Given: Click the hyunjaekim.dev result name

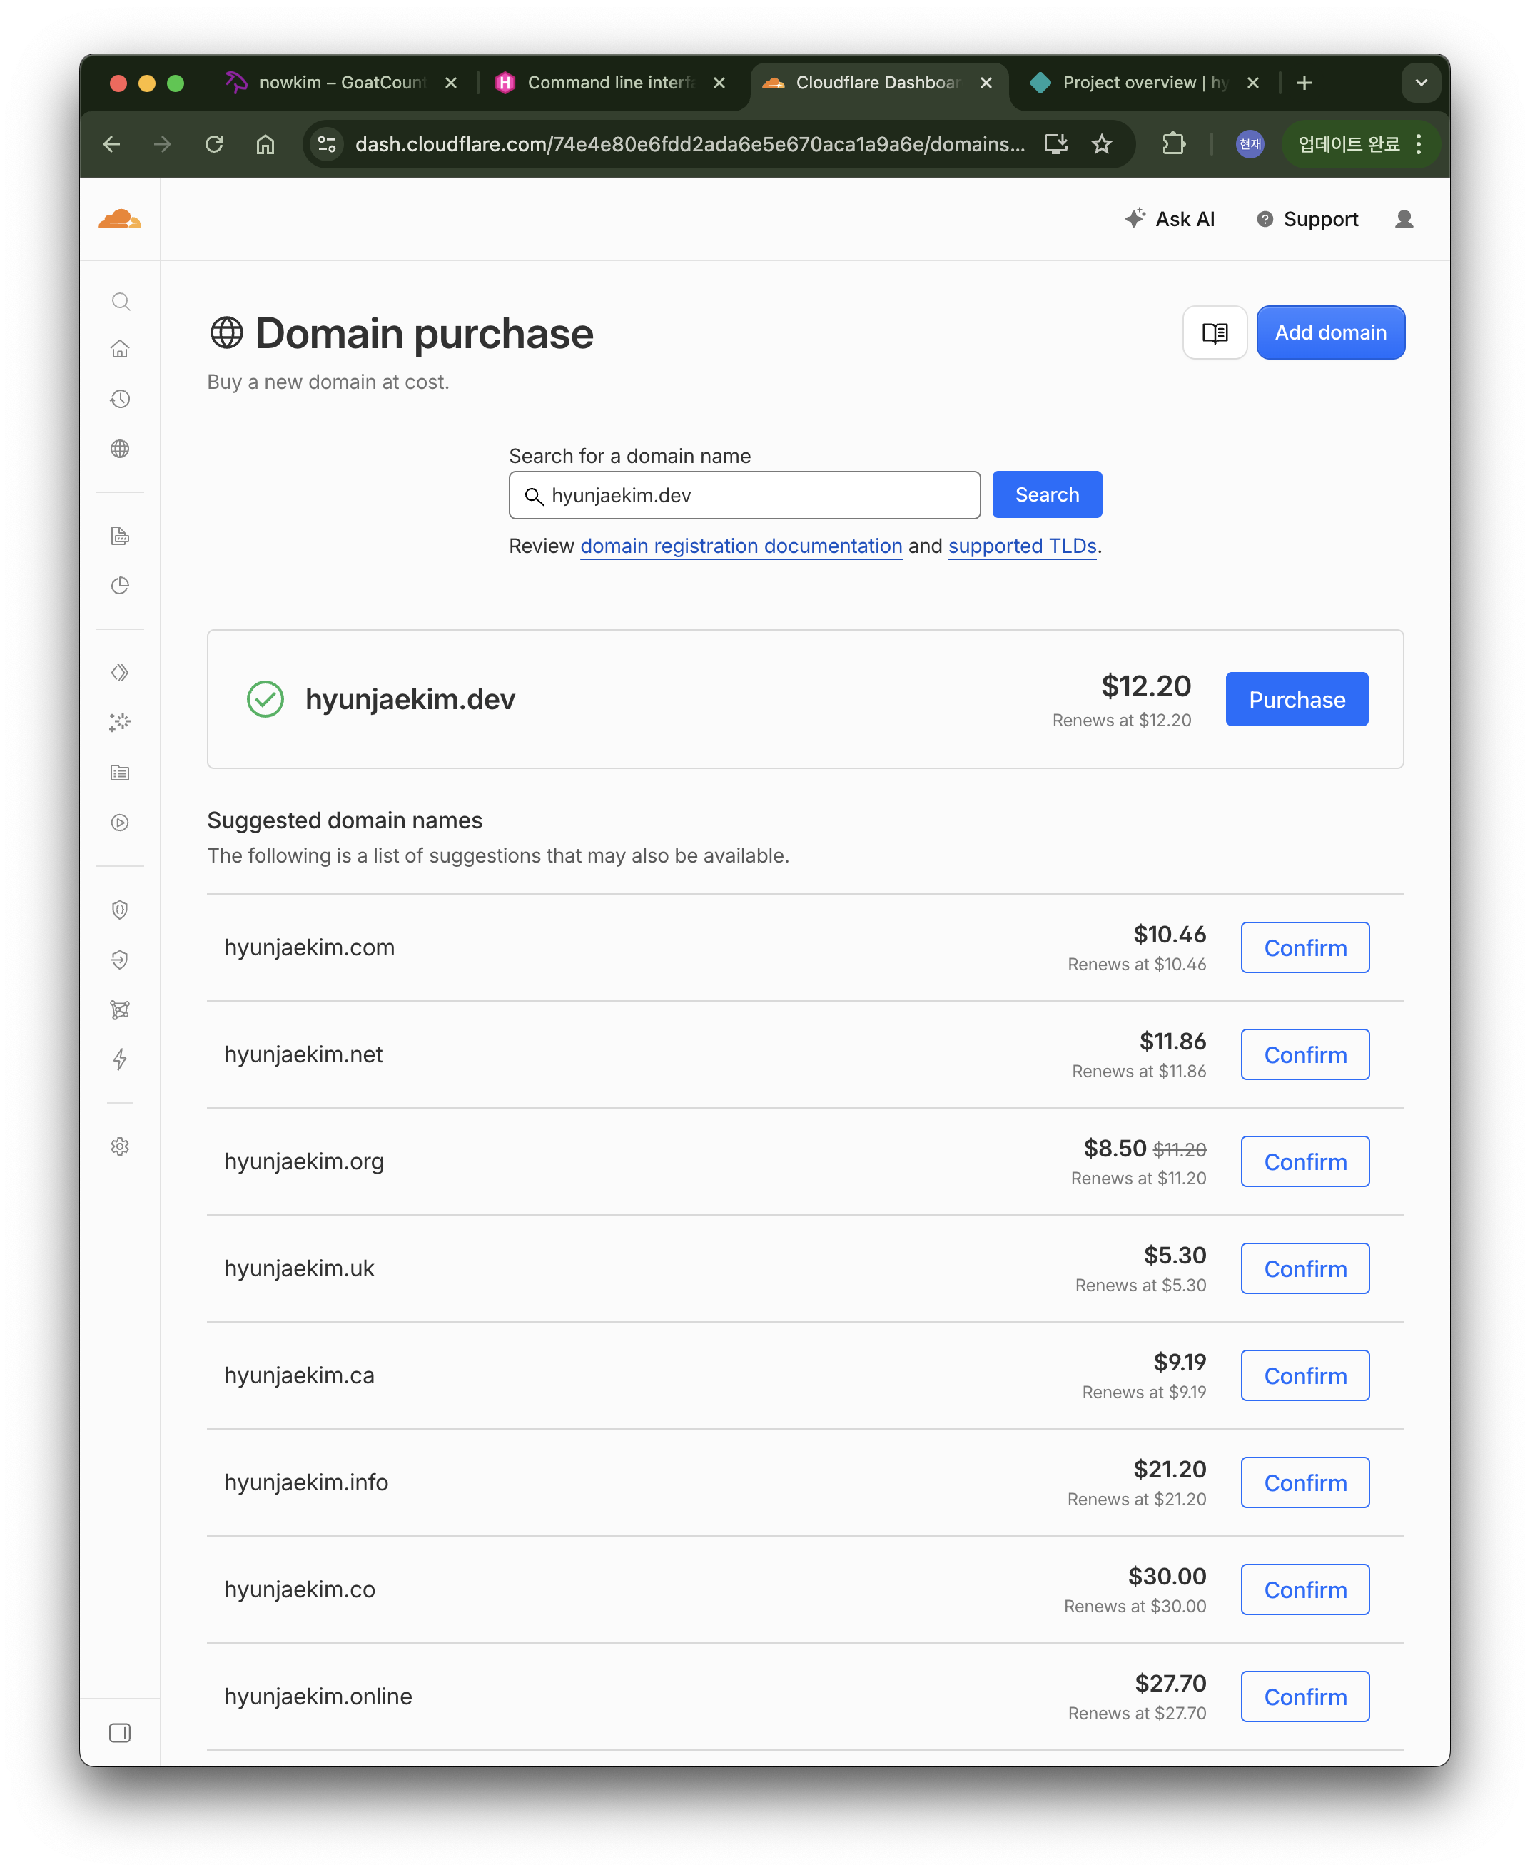Looking at the screenshot, I should (410, 699).
